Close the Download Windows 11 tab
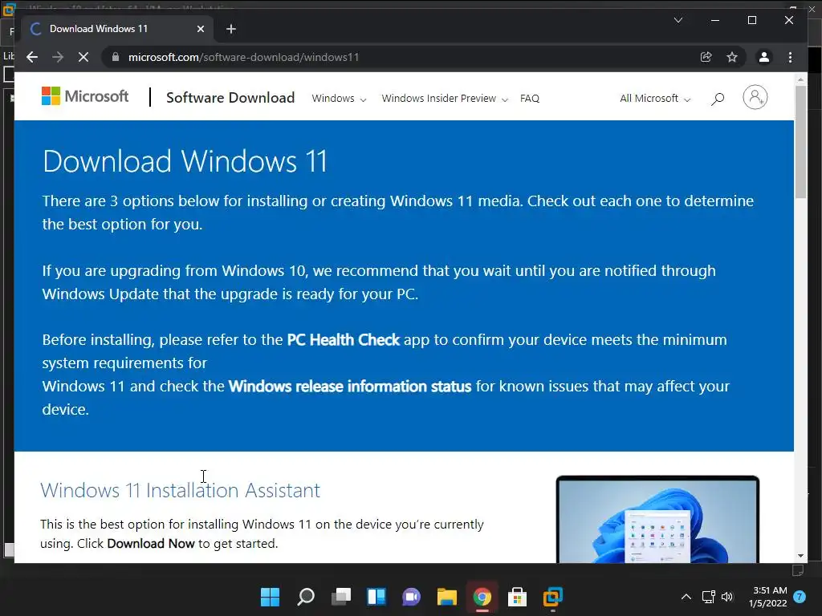The height and width of the screenshot is (616, 822). tap(200, 30)
